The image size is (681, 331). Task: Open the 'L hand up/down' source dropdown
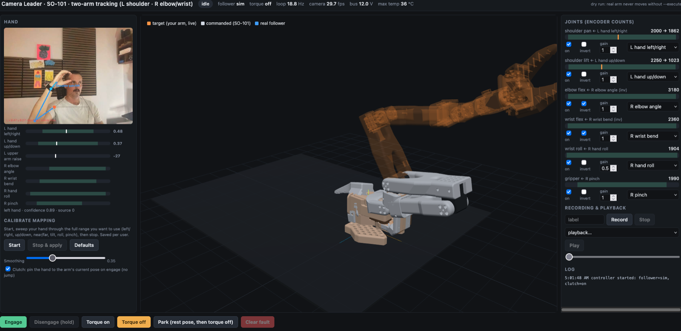[x=653, y=77]
